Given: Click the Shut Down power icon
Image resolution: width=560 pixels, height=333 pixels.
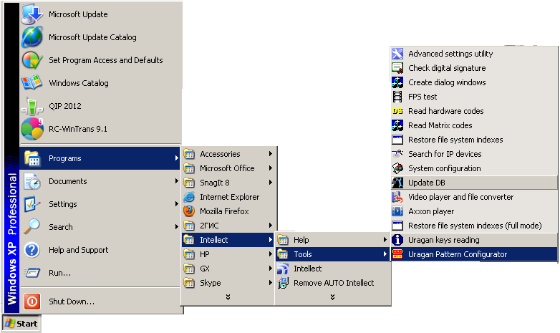Looking at the screenshot, I should (x=32, y=301).
